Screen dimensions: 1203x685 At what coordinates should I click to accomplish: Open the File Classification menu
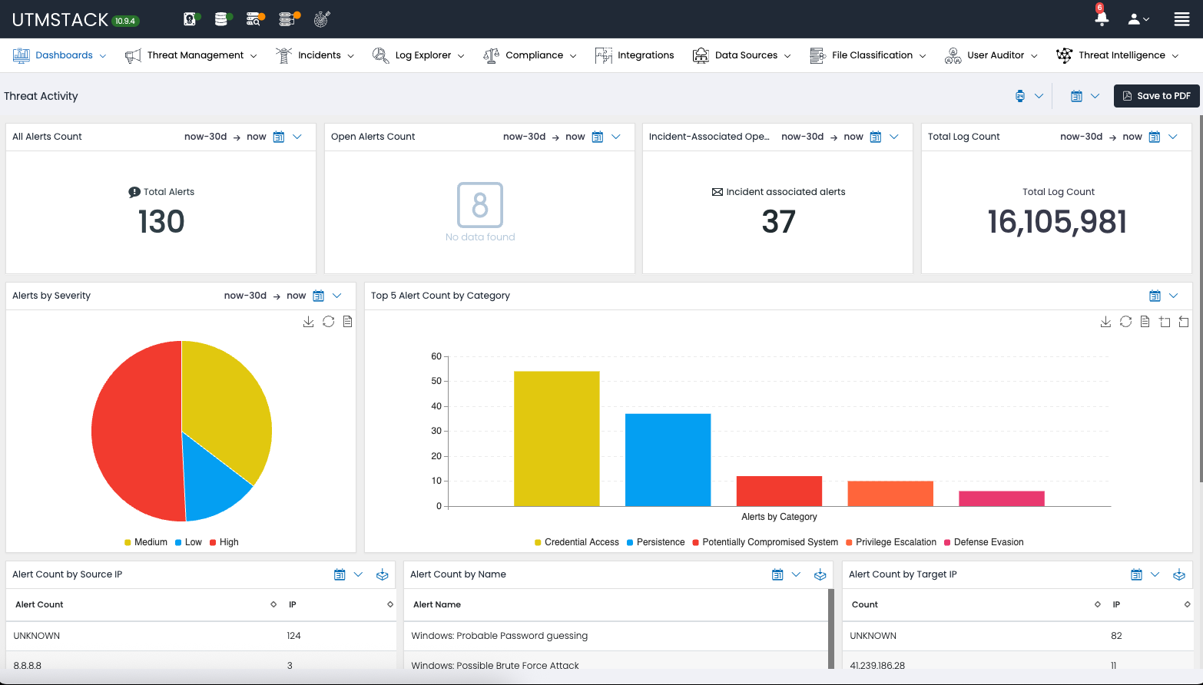tap(867, 55)
